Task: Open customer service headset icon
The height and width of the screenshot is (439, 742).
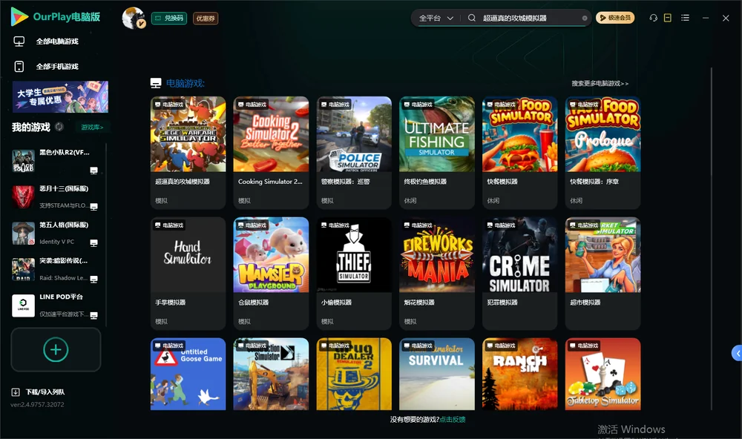Action: click(x=654, y=18)
